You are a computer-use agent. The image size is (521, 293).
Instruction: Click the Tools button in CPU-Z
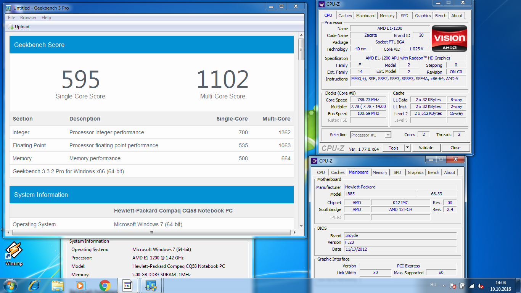click(394, 148)
